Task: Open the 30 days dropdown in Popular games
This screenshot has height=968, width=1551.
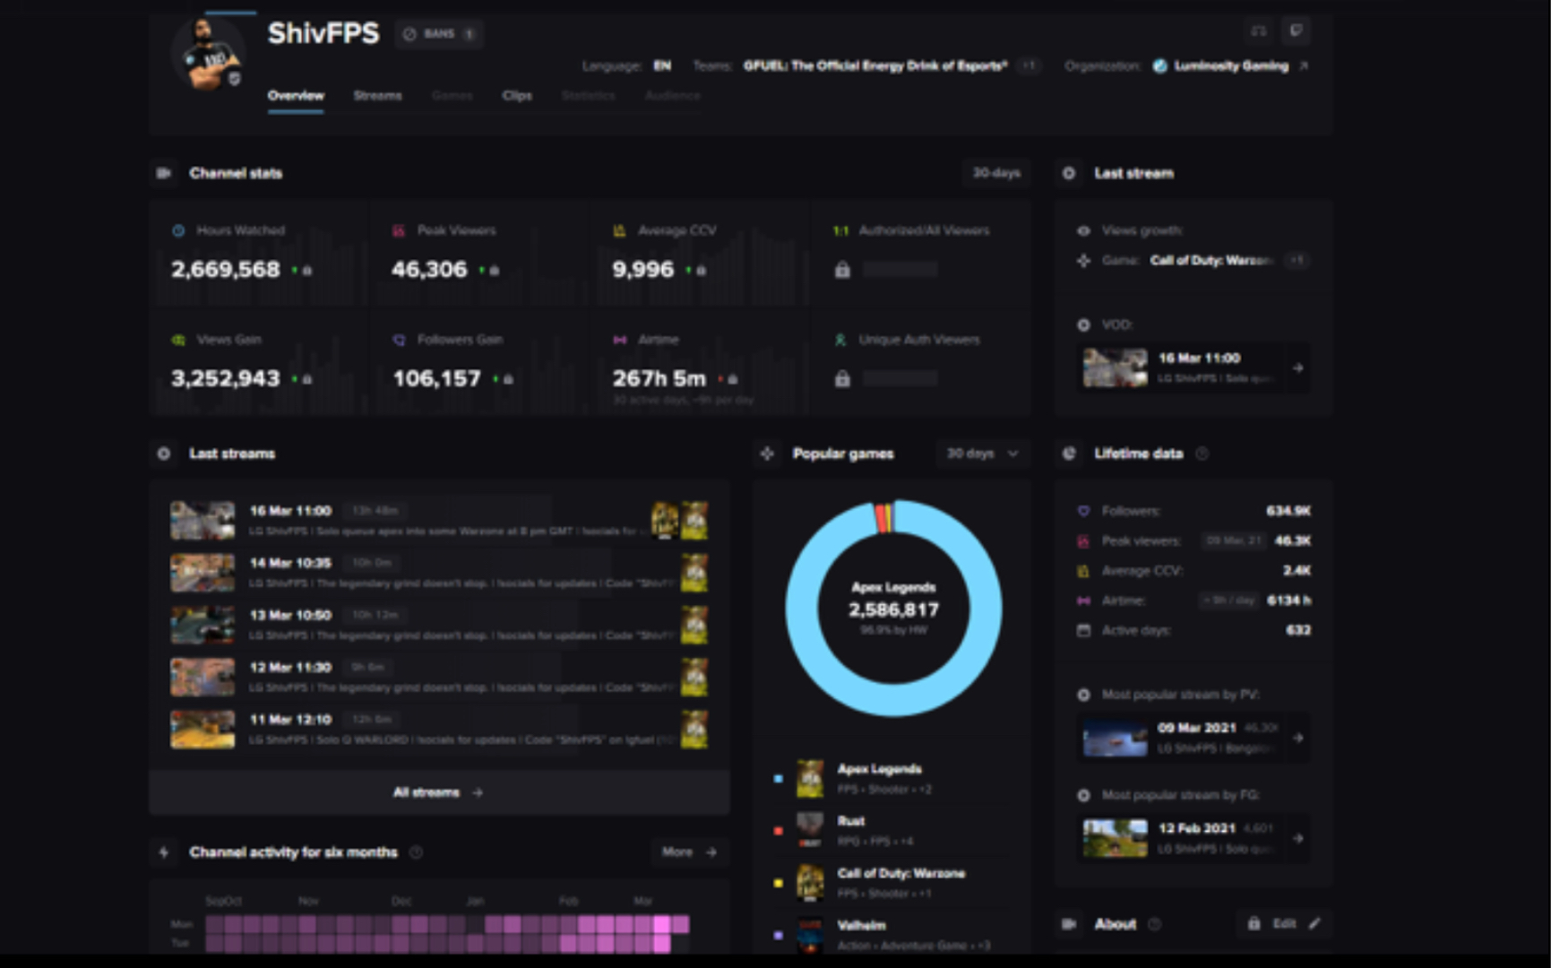Action: 980,454
